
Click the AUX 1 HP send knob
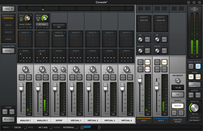[140, 40]
